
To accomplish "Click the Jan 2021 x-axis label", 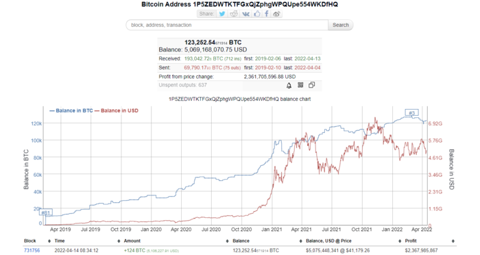I will click(272, 229).
